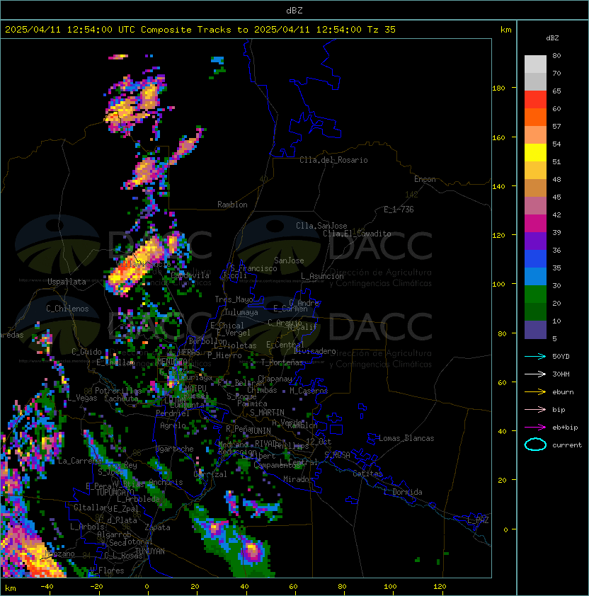
Task: Click the 'Lomas_Blancas' place label
Action: pyautogui.click(x=406, y=438)
